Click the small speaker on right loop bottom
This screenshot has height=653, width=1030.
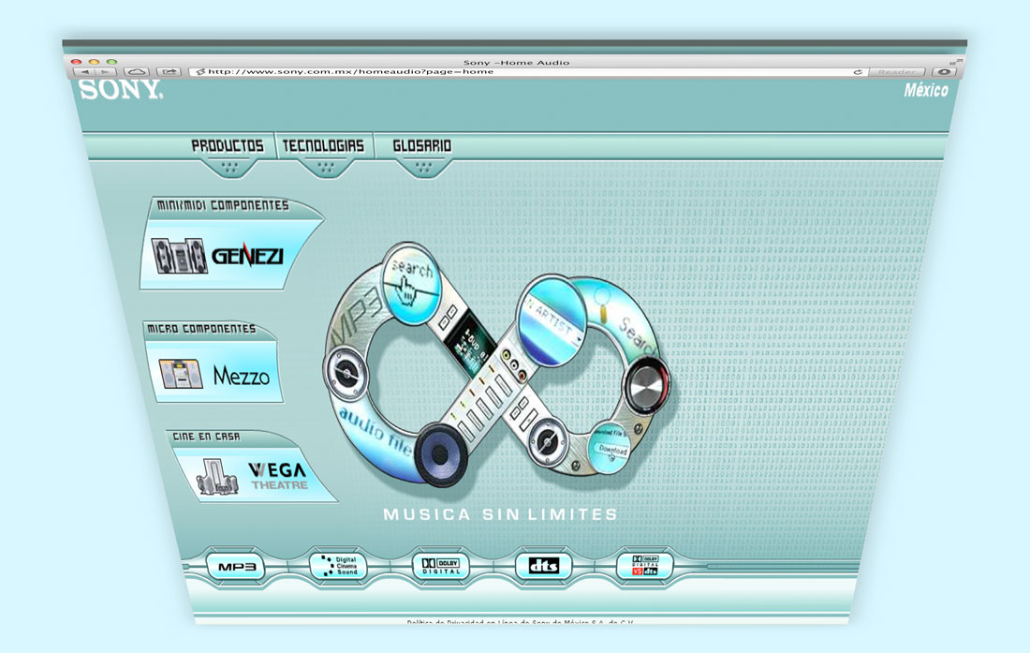coord(548,441)
